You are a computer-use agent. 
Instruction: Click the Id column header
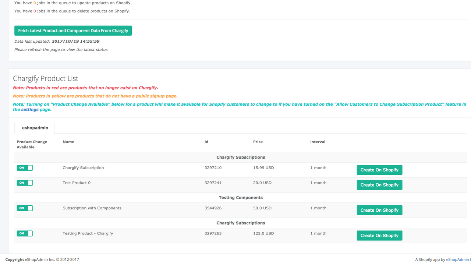(206, 142)
